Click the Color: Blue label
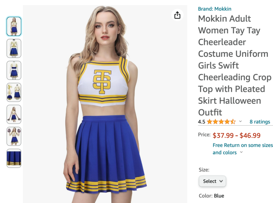The image size is (273, 203). pos(211,196)
